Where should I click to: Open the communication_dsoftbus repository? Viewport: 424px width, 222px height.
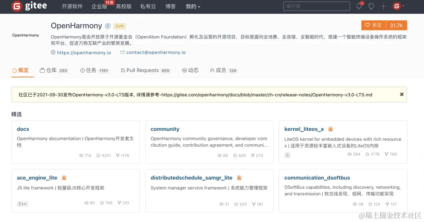point(317,178)
